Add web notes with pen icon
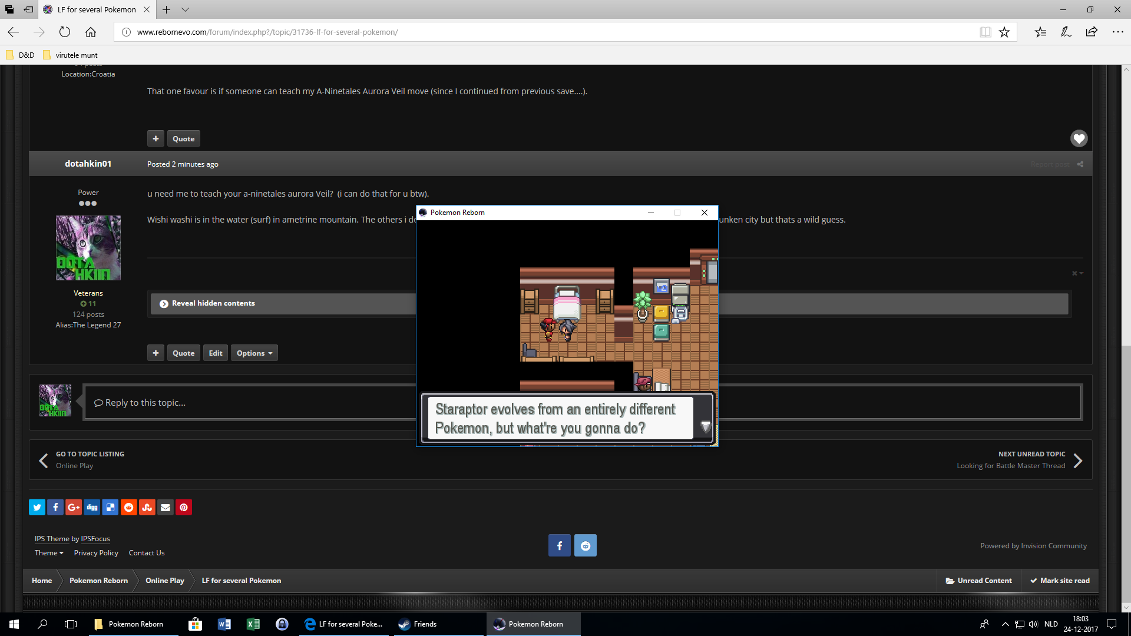Viewport: 1131px width, 636px height. click(x=1066, y=32)
